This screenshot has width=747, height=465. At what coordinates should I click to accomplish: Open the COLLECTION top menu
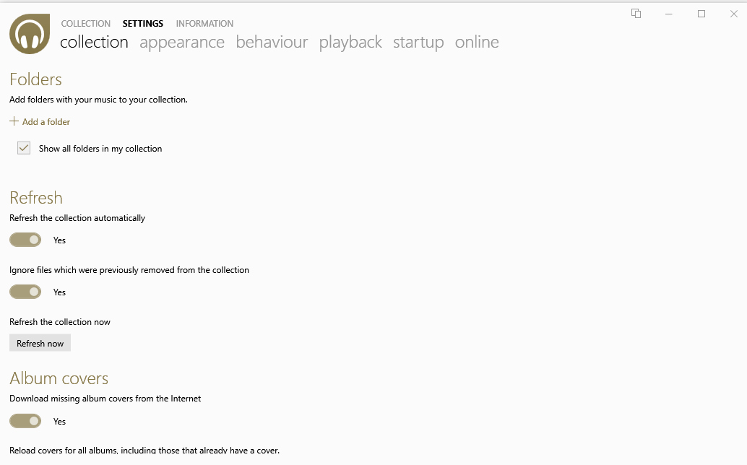tap(86, 24)
